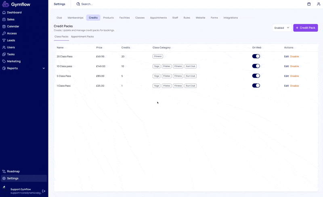
Task: Turn off On Web for 10 Class pass
Action: [256, 66]
